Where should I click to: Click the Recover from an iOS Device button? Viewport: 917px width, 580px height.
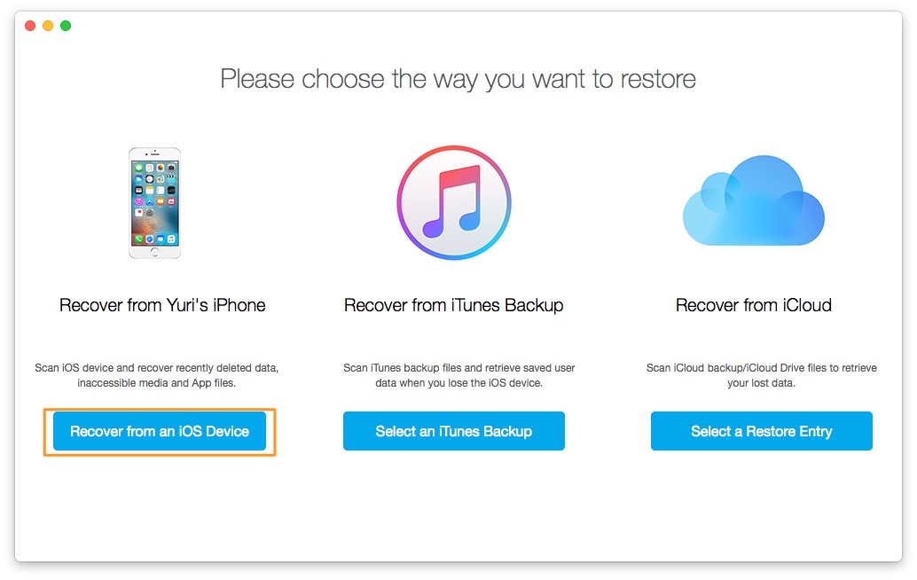159,431
